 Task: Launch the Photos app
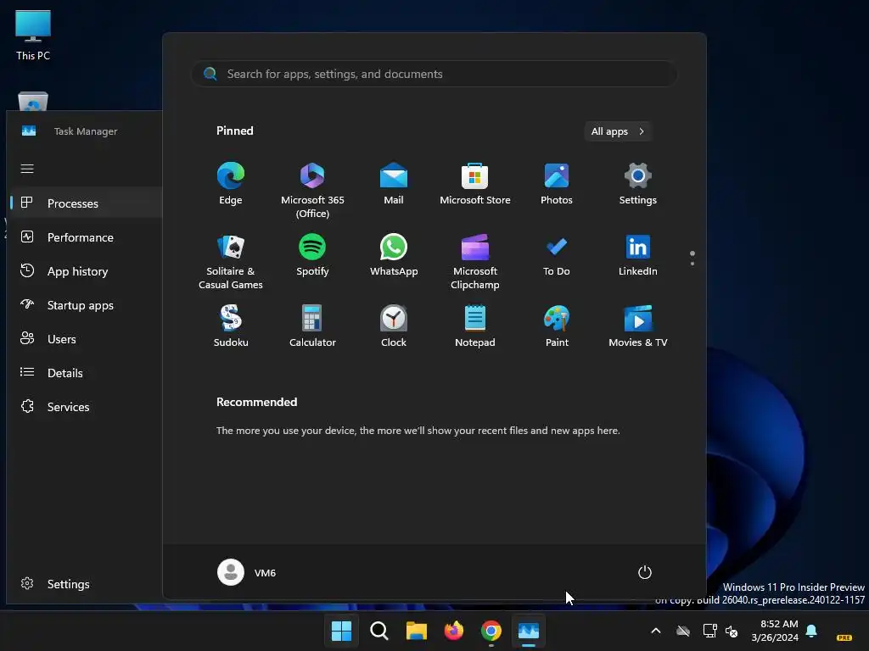click(x=557, y=184)
